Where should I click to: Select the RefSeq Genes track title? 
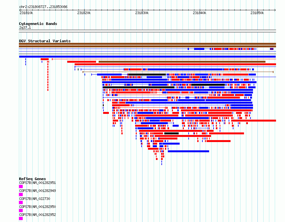(x=32, y=179)
